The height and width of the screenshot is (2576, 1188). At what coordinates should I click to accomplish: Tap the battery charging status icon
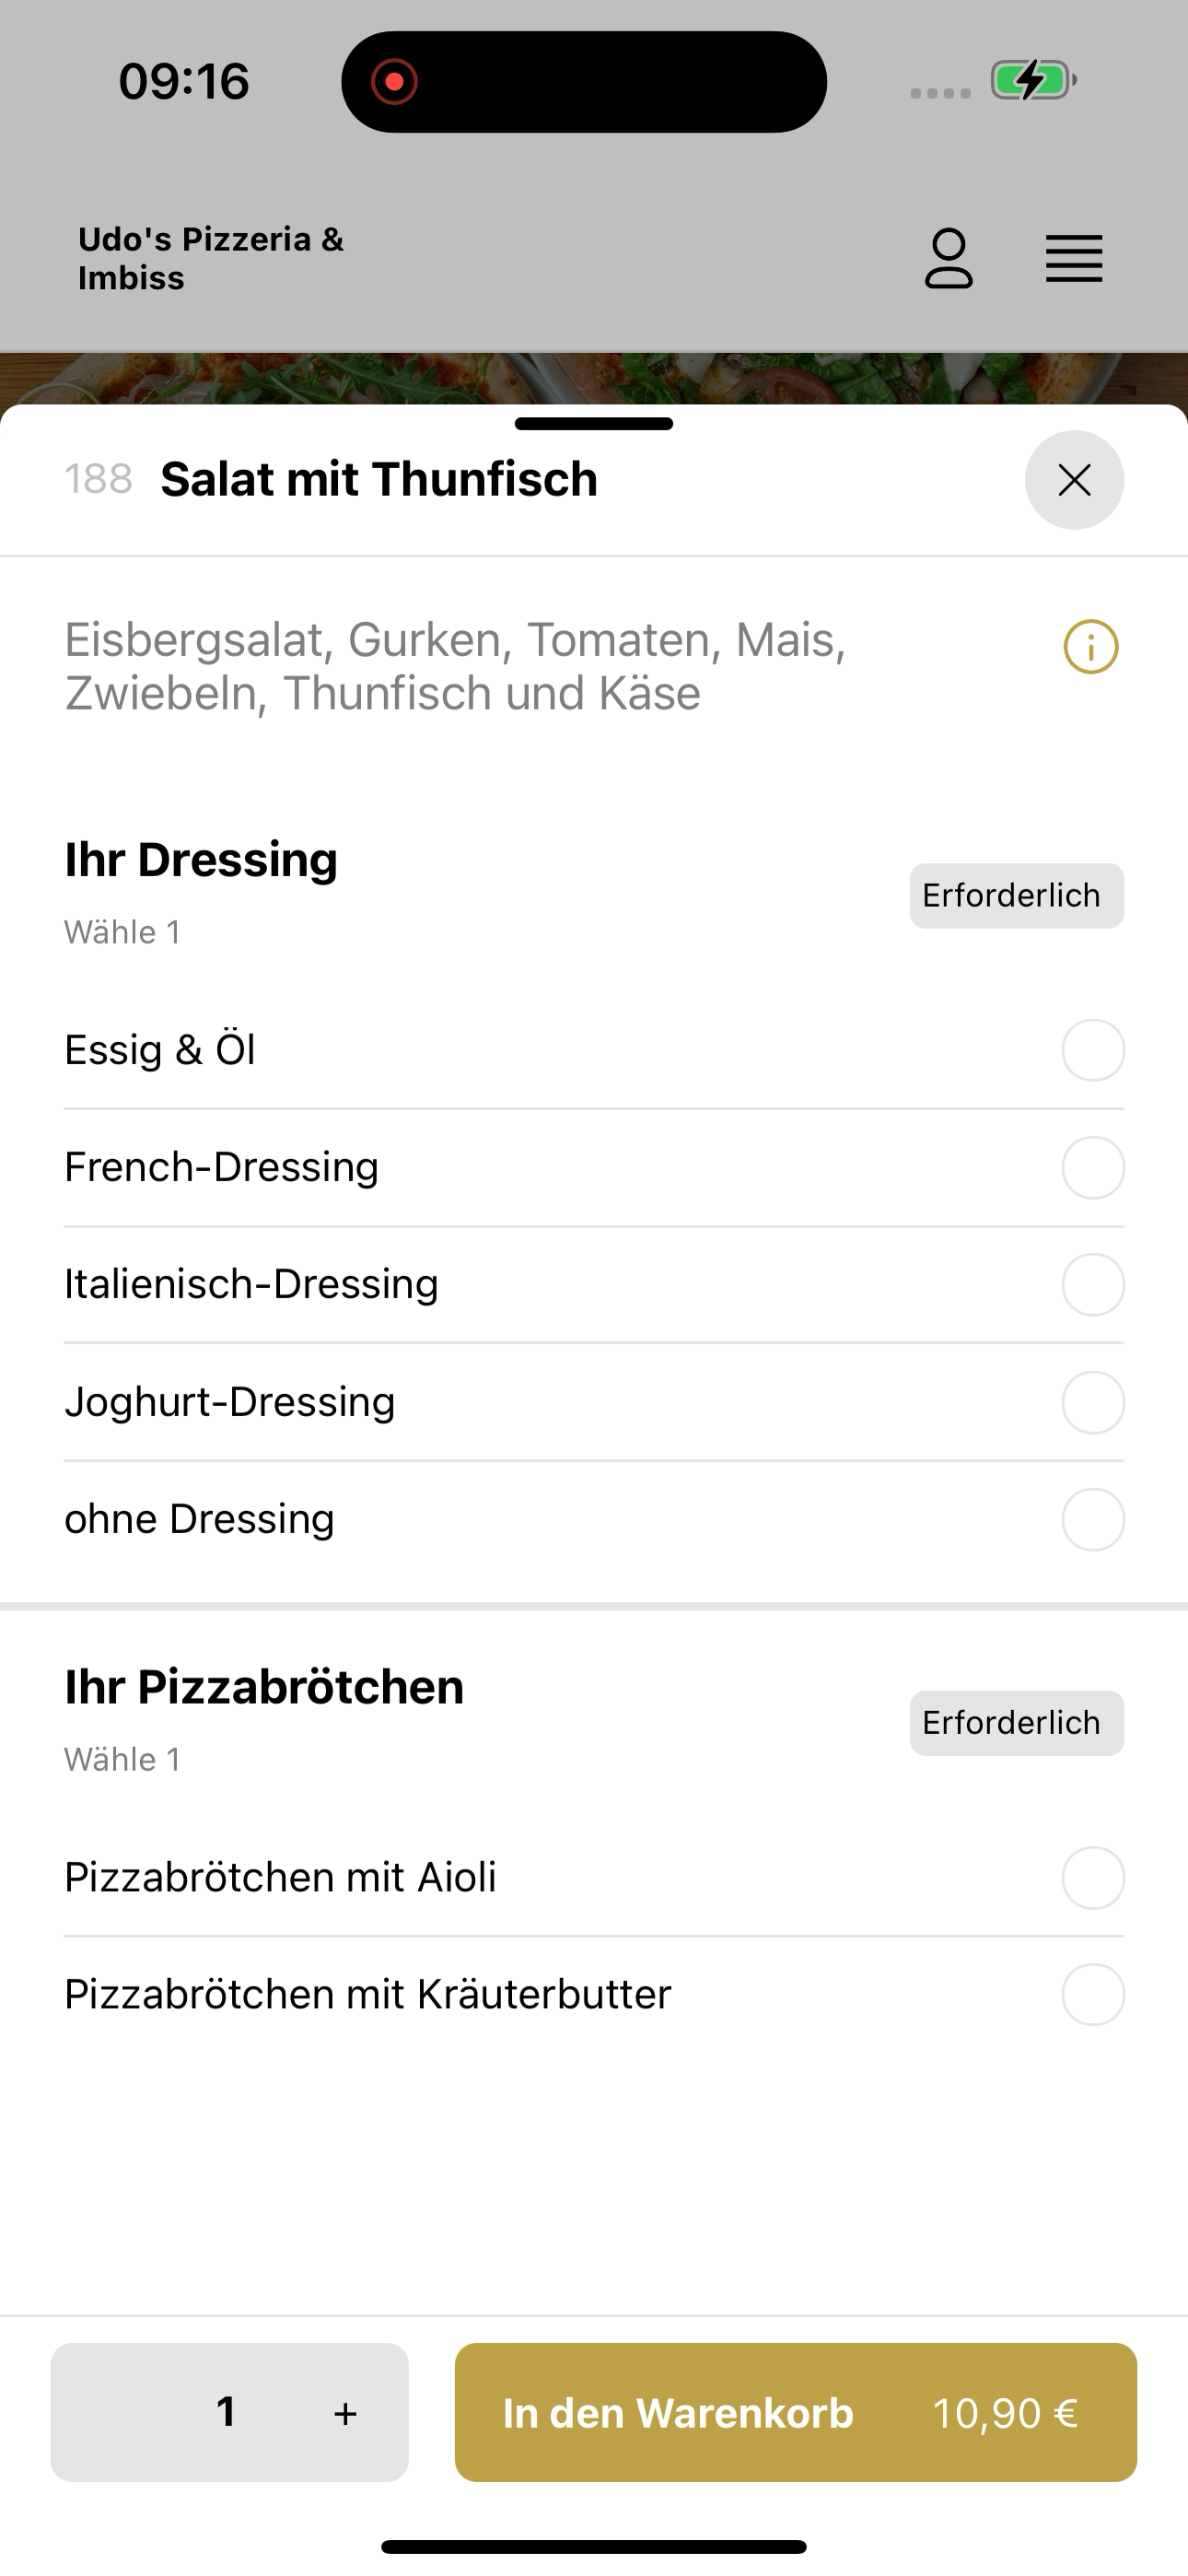pos(1033,80)
